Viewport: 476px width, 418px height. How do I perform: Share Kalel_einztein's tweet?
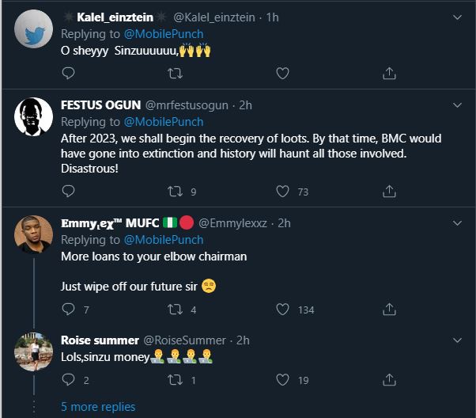point(389,73)
